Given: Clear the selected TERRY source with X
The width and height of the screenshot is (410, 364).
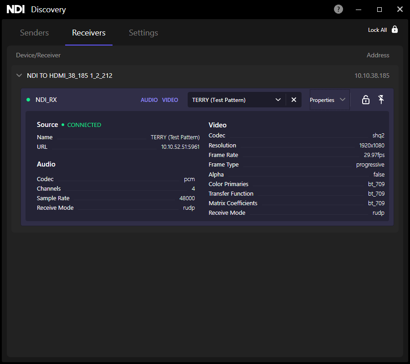Looking at the screenshot, I should (294, 100).
